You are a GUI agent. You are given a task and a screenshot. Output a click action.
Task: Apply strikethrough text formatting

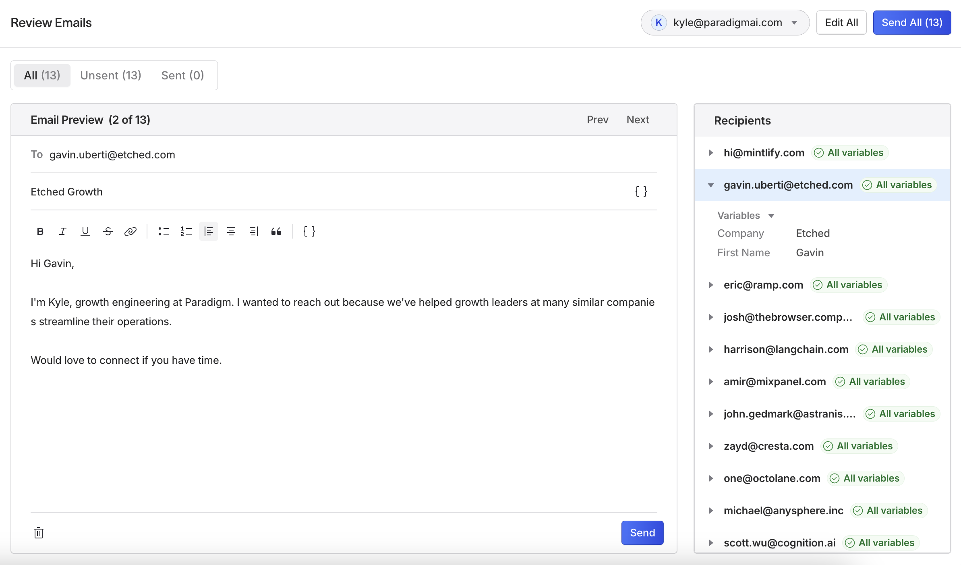108,231
